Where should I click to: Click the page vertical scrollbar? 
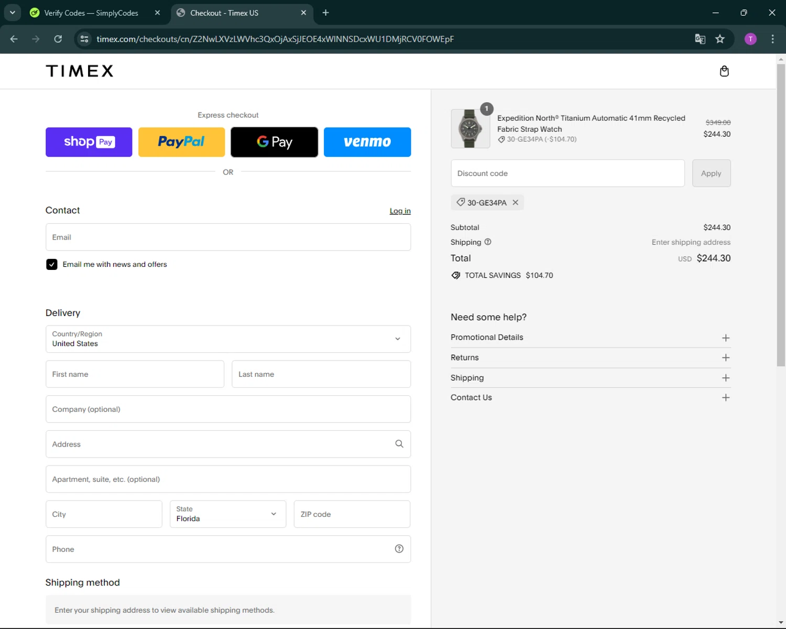781,215
